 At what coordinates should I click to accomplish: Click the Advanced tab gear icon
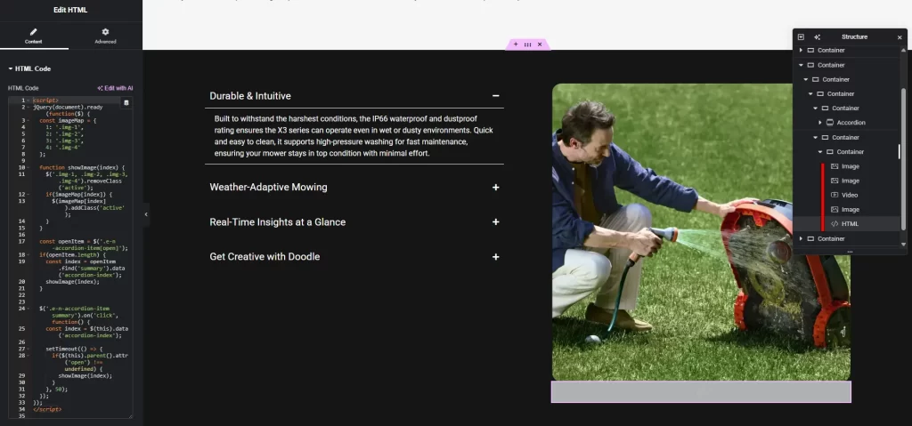105,32
